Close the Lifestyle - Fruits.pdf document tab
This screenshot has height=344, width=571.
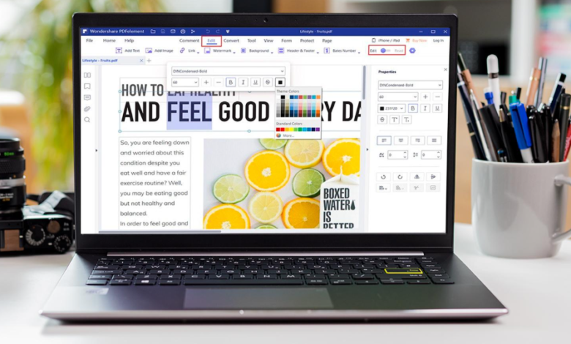point(141,61)
